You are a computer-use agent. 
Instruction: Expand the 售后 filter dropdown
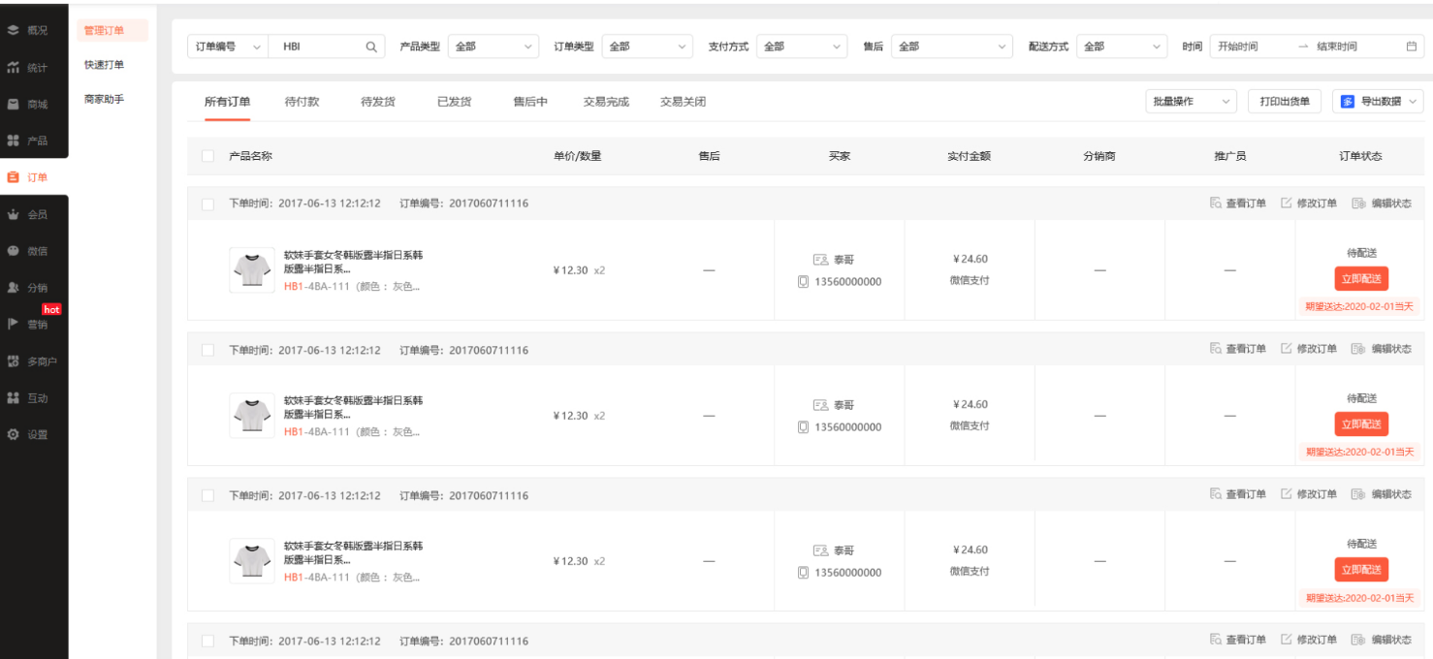coord(952,47)
